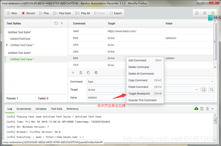Click the select target element icon
221x146 pixels.
(204, 90)
